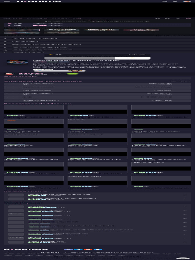The width and height of the screenshot is (195, 260).
Task: Open the Season 1 tile
Action: [22, 30]
